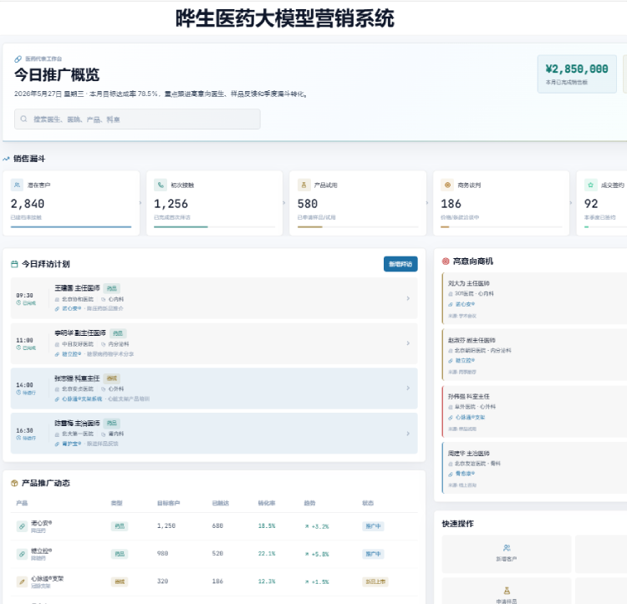Click the clock icon under 14:00
627x604 pixels.
(18, 393)
